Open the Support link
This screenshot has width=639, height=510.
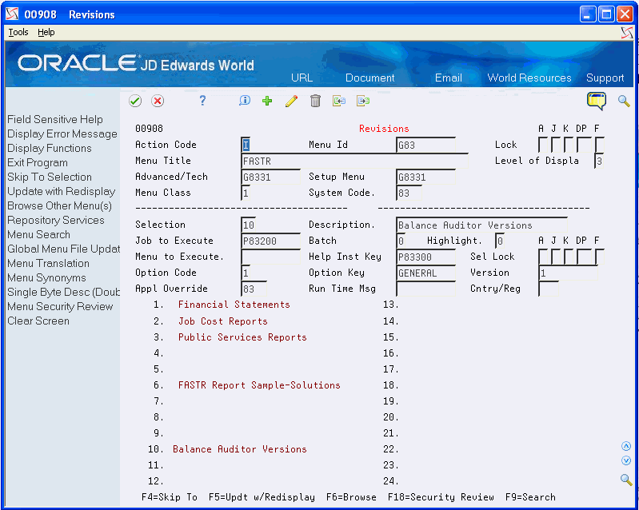(605, 78)
